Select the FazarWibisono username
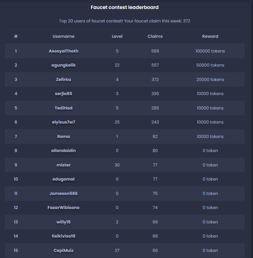 coord(63,207)
